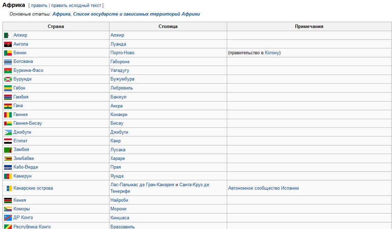392x229 pixels.
Task: Click the Republic of Congo flag icon
Action: (x=8, y=227)
